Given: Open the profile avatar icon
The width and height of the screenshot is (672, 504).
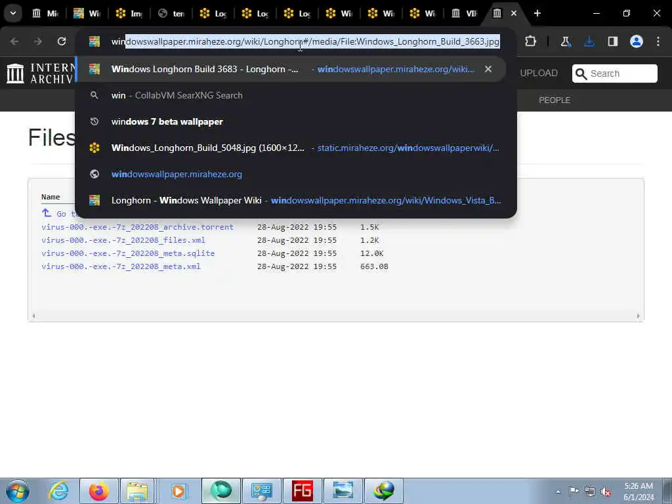Looking at the screenshot, I should pyautogui.click(x=637, y=41).
